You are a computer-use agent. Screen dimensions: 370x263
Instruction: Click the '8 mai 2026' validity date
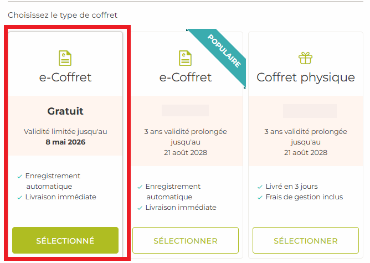pos(65,142)
